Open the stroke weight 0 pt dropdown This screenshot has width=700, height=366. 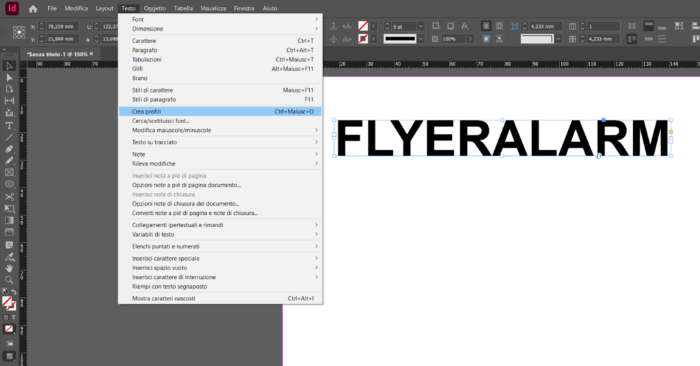pos(420,26)
